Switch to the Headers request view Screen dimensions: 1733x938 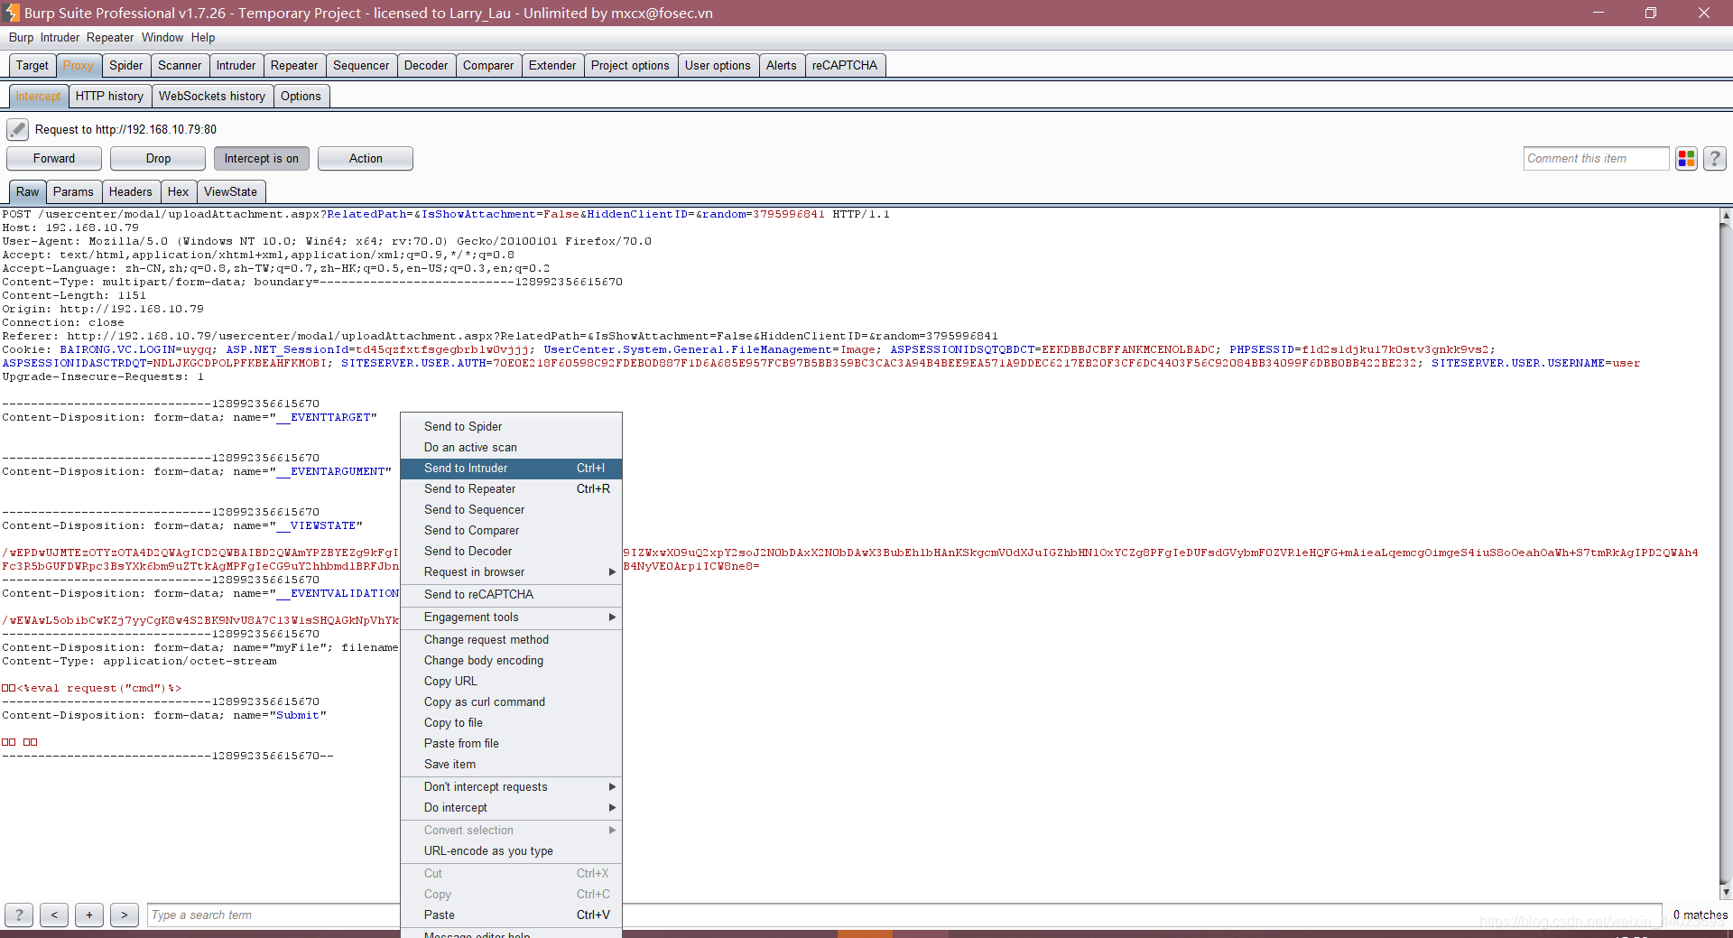pos(131,192)
